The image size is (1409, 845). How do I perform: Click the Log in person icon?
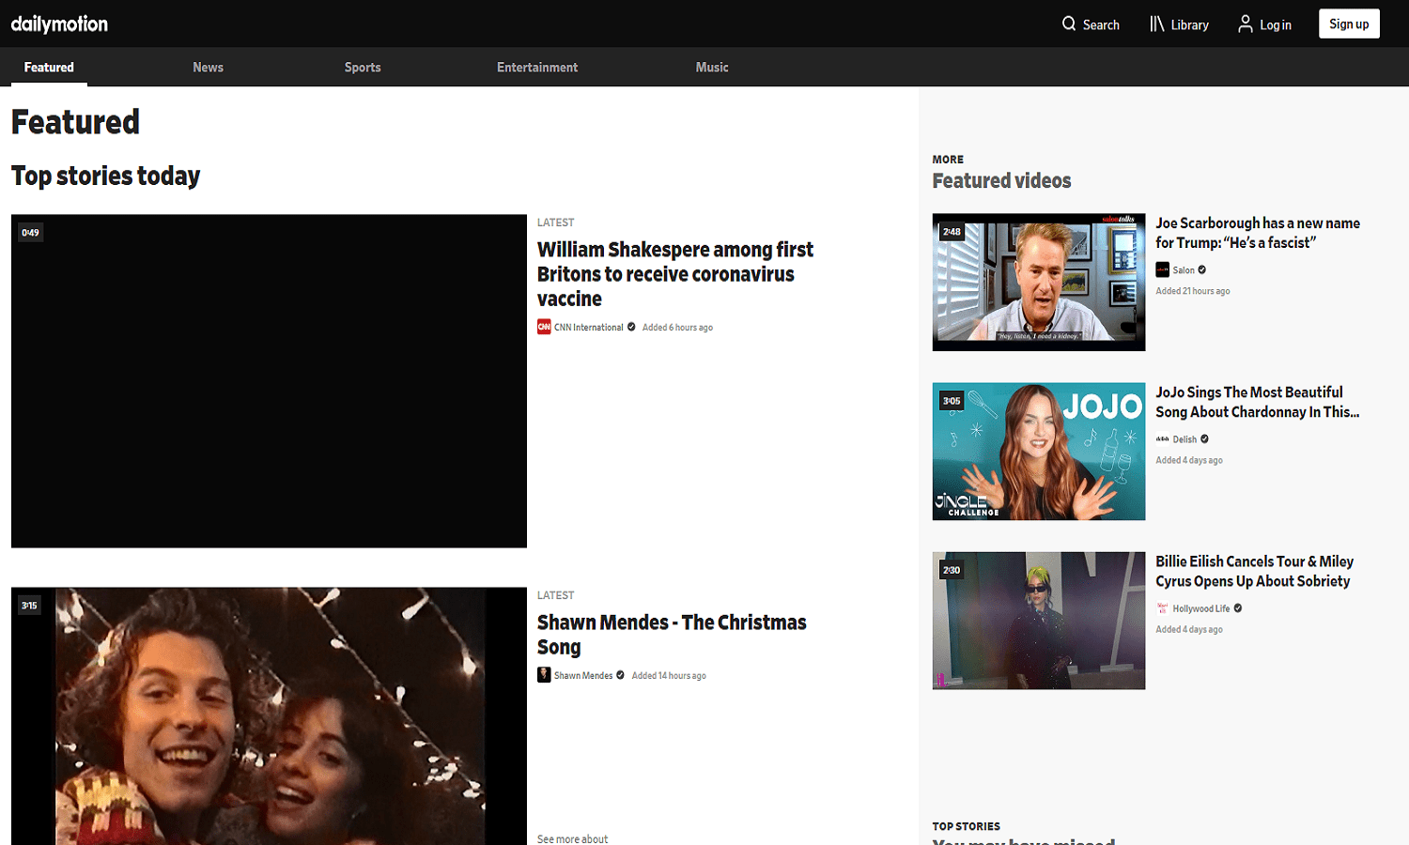1245,23
